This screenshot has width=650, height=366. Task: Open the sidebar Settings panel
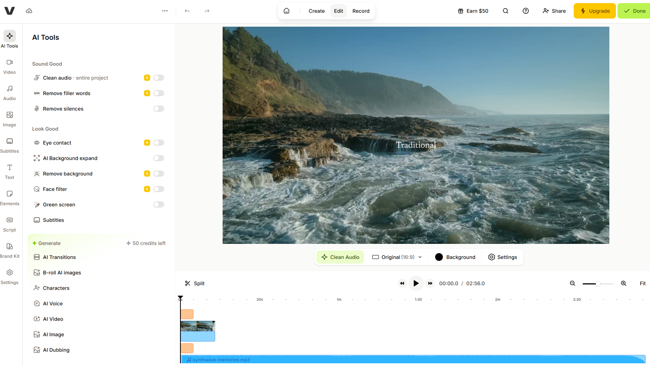(10, 277)
